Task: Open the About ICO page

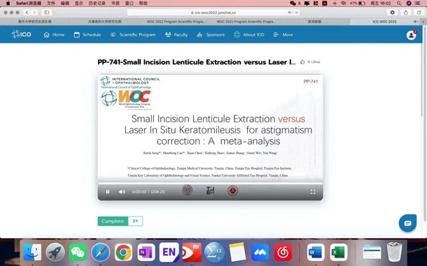Action: tap(249, 35)
